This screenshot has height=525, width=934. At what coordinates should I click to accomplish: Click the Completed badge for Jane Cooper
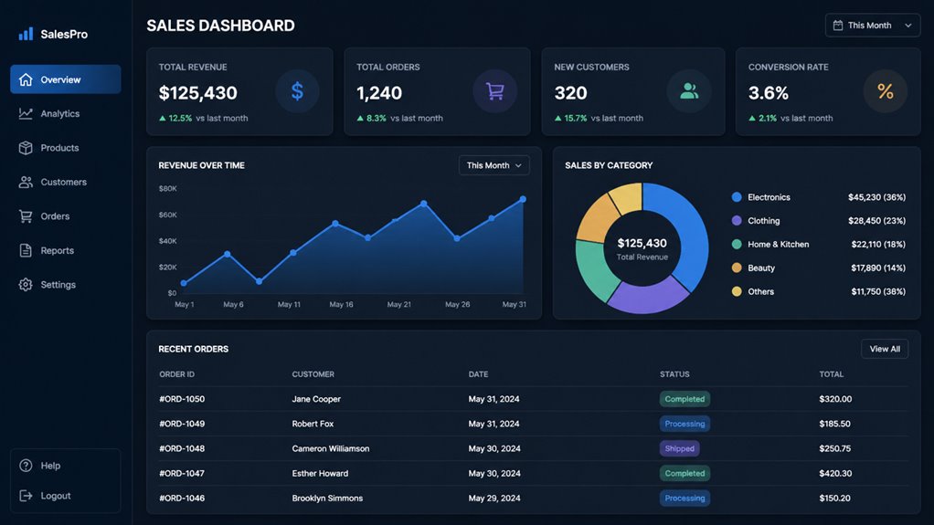tap(685, 399)
